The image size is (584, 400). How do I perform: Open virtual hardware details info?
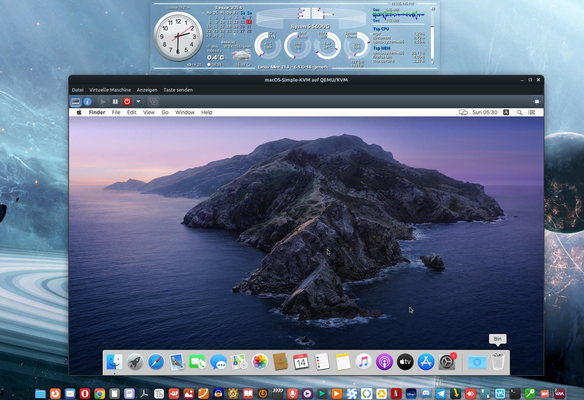tap(88, 101)
